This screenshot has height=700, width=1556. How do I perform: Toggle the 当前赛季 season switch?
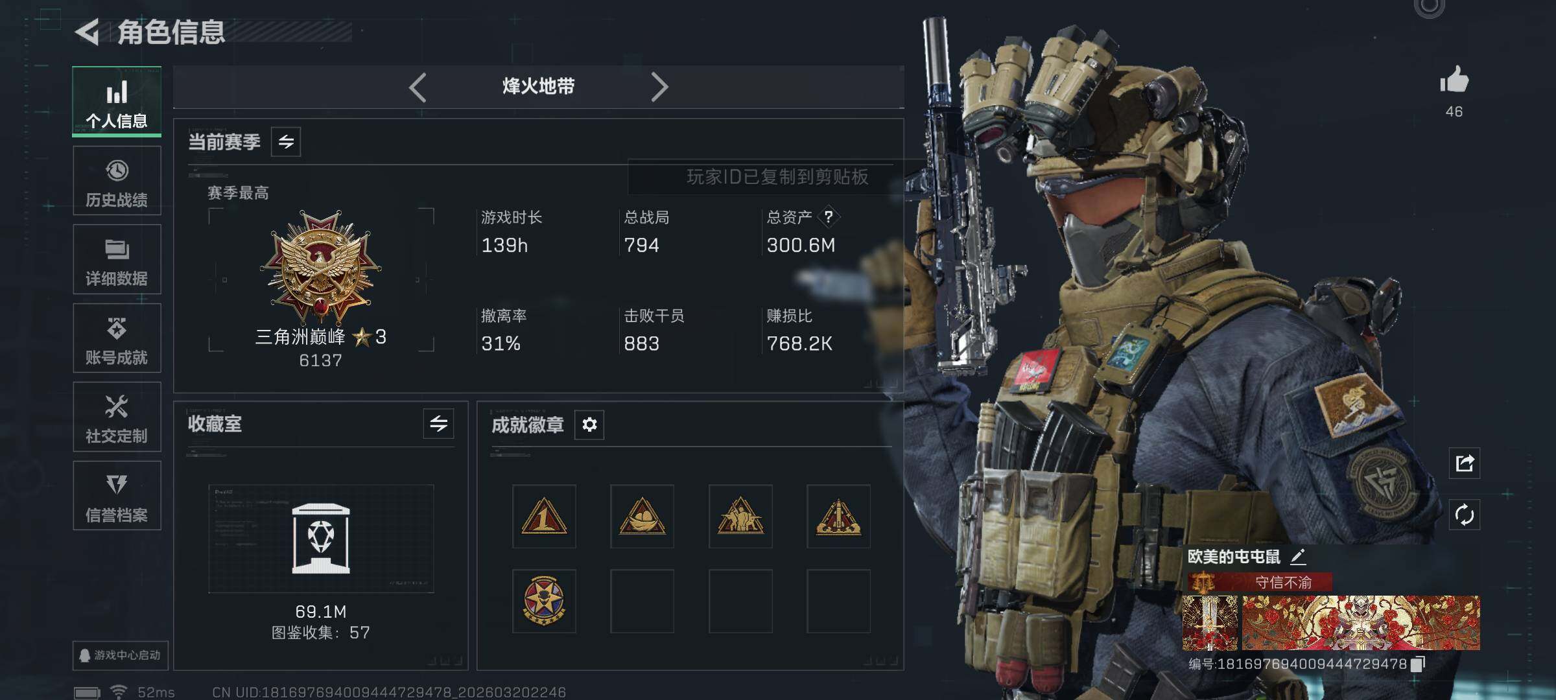[x=286, y=142]
